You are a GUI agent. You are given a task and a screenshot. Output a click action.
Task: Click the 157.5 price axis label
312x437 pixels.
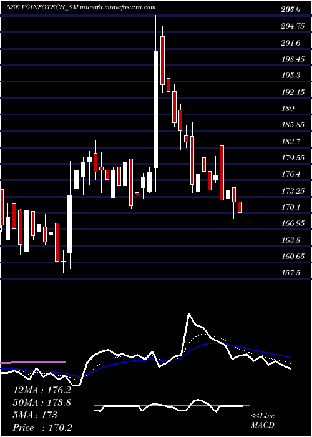(x=291, y=273)
